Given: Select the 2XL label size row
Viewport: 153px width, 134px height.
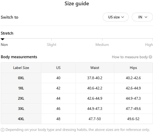Looking at the screenshot, I should click(x=77, y=98).
